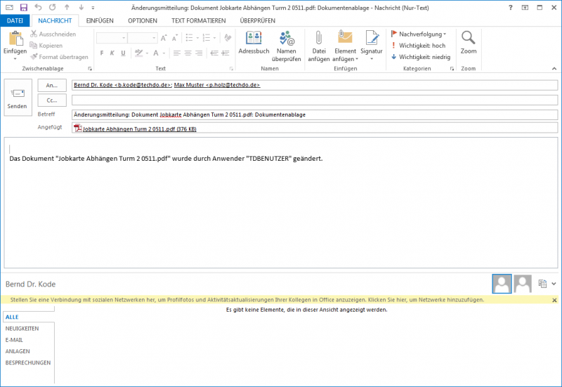
Task: Switch to the NACHRICHT tab
Action: coord(55,21)
